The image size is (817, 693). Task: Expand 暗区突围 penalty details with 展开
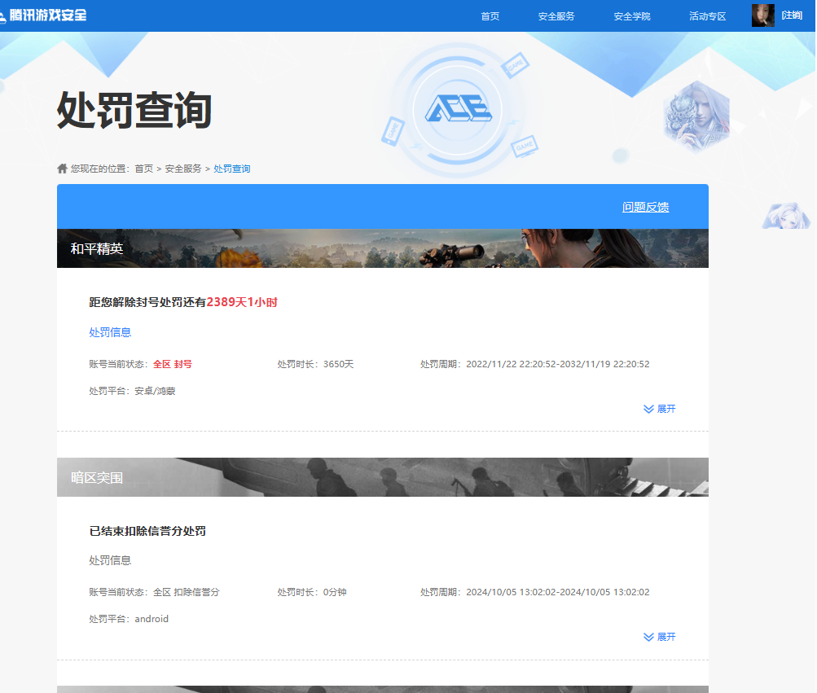[660, 638]
